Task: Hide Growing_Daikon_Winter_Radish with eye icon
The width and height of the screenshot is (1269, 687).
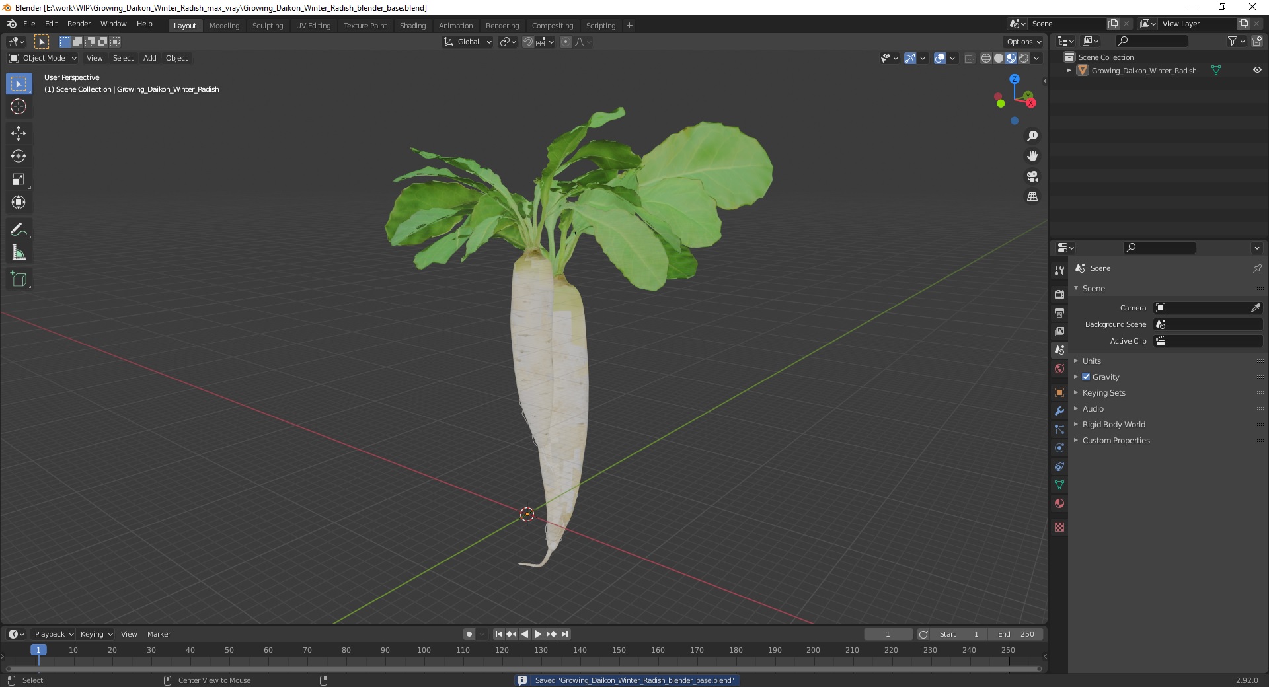Action: click(1257, 70)
